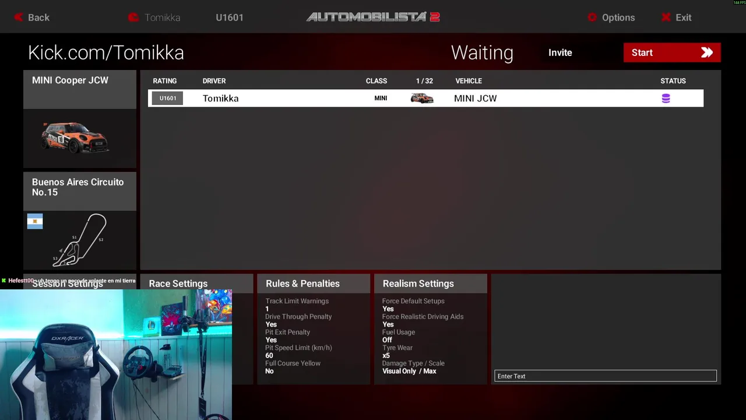Sort by the VEHICLE column header
The width and height of the screenshot is (746, 420).
(469, 81)
